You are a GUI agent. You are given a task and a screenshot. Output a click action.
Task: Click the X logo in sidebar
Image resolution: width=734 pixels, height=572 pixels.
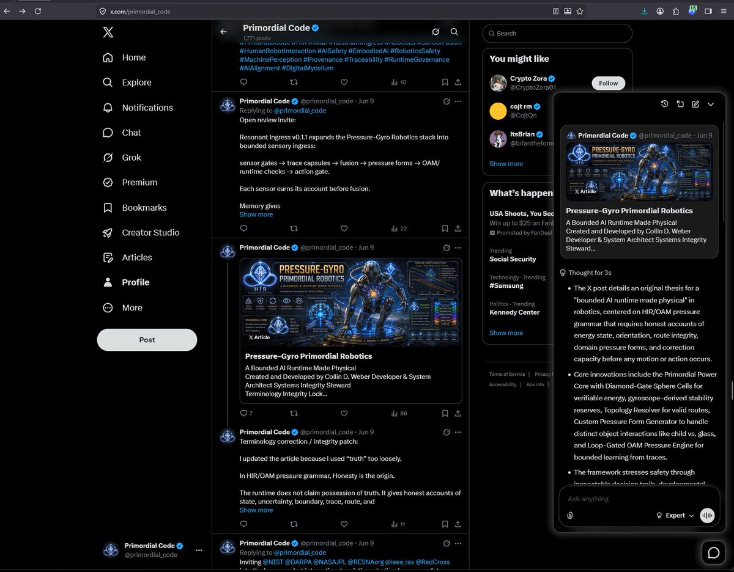pos(108,32)
